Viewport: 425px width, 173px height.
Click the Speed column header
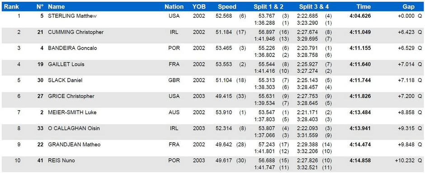click(227, 7)
